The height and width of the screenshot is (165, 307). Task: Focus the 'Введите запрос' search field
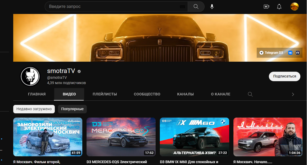(116, 7)
